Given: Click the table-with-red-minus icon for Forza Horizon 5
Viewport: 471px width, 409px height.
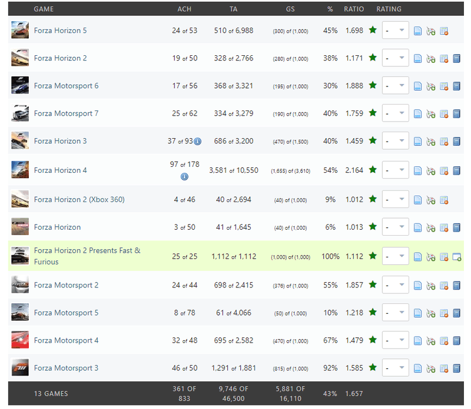Looking at the screenshot, I should click(x=444, y=31).
